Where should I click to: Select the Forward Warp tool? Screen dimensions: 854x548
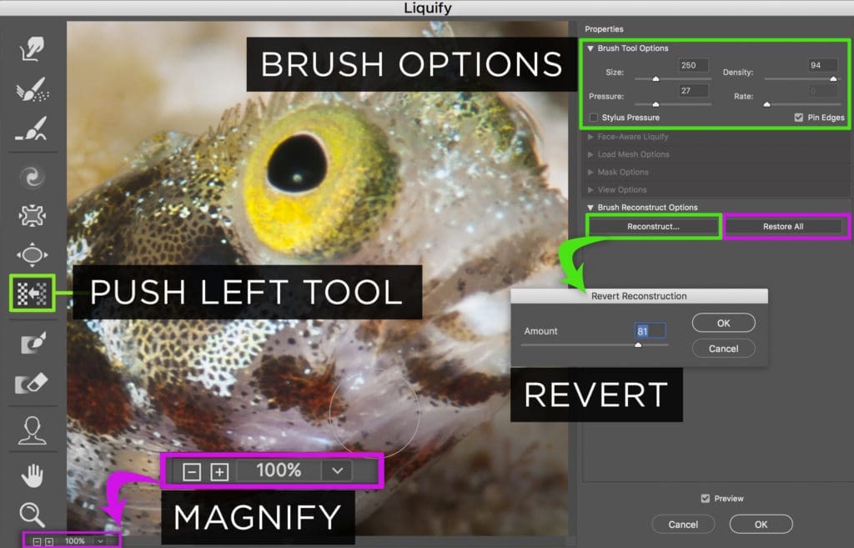point(33,49)
